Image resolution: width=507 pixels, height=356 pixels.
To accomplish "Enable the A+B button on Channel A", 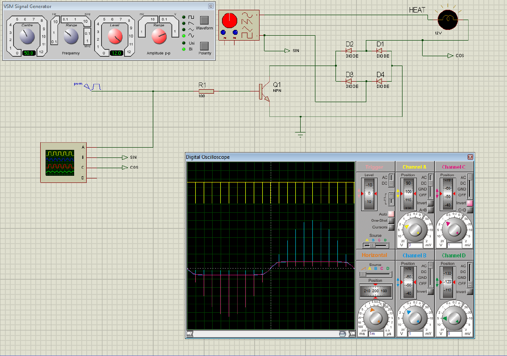I will pos(431,210).
